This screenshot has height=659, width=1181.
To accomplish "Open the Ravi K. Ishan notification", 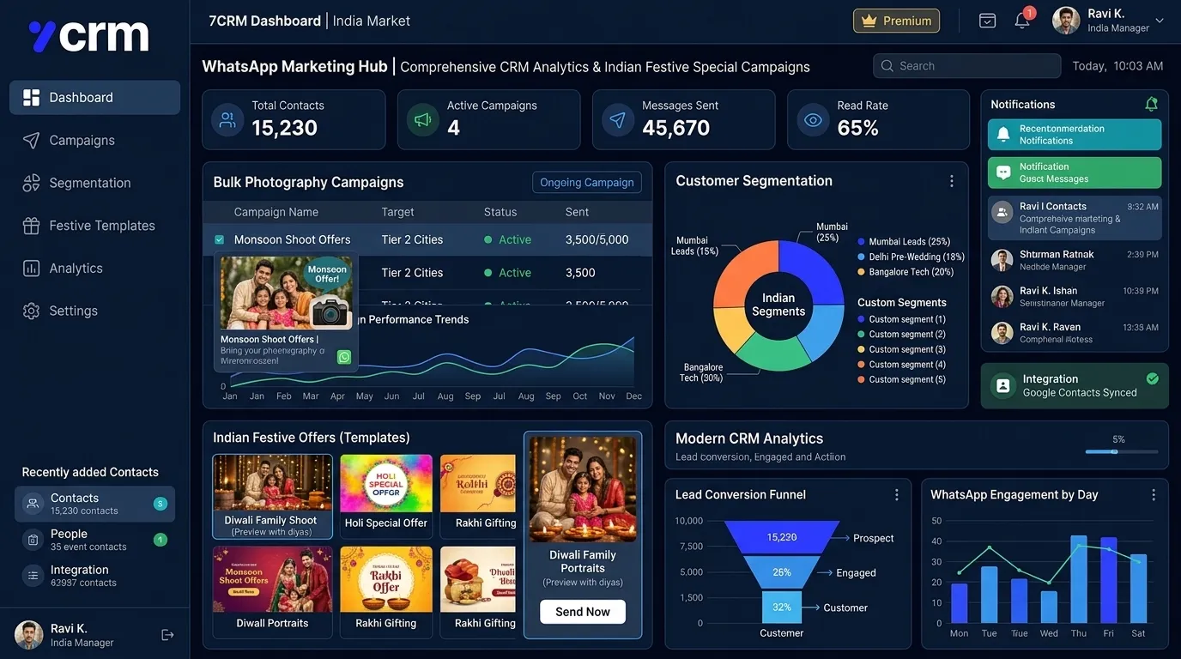I will pos(1075,296).
